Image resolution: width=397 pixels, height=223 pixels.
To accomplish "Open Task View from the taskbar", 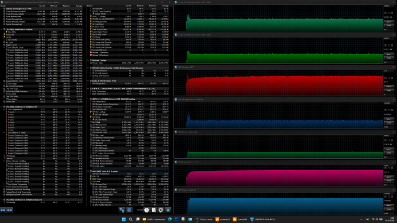I will [138, 219].
